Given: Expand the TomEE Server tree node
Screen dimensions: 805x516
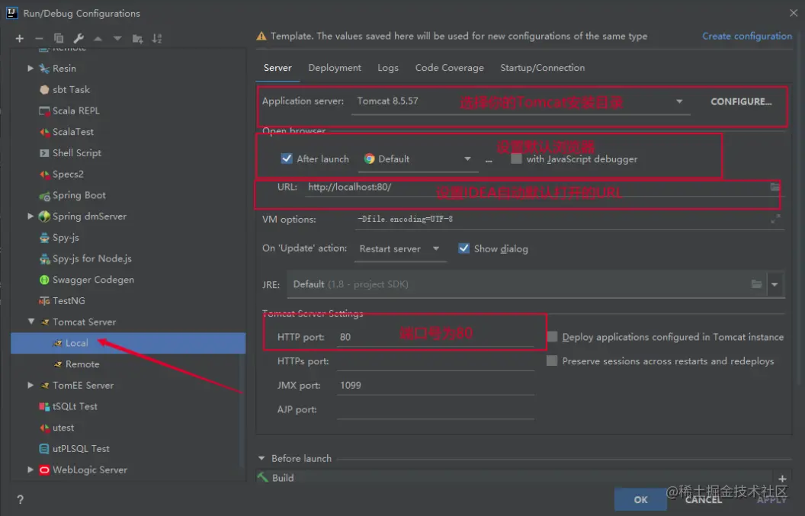Looking at the screenshot, I should pyautogui.click(x=30, y=385).
